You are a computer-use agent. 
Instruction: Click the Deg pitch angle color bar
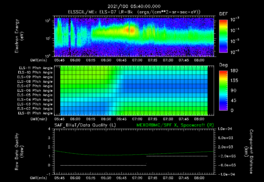point(223,90)
